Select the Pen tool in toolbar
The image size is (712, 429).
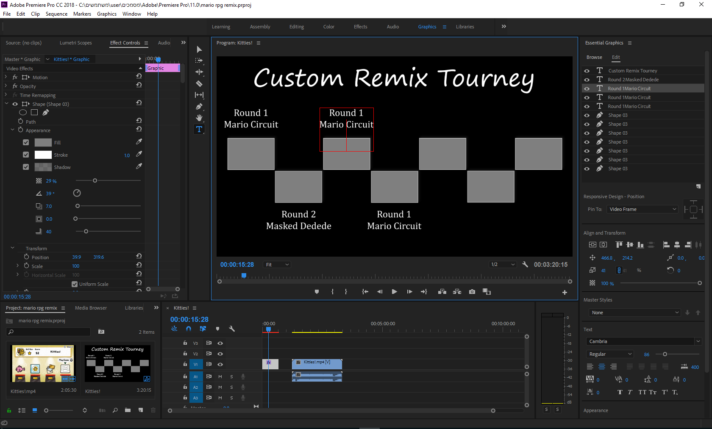pos(199,106)
